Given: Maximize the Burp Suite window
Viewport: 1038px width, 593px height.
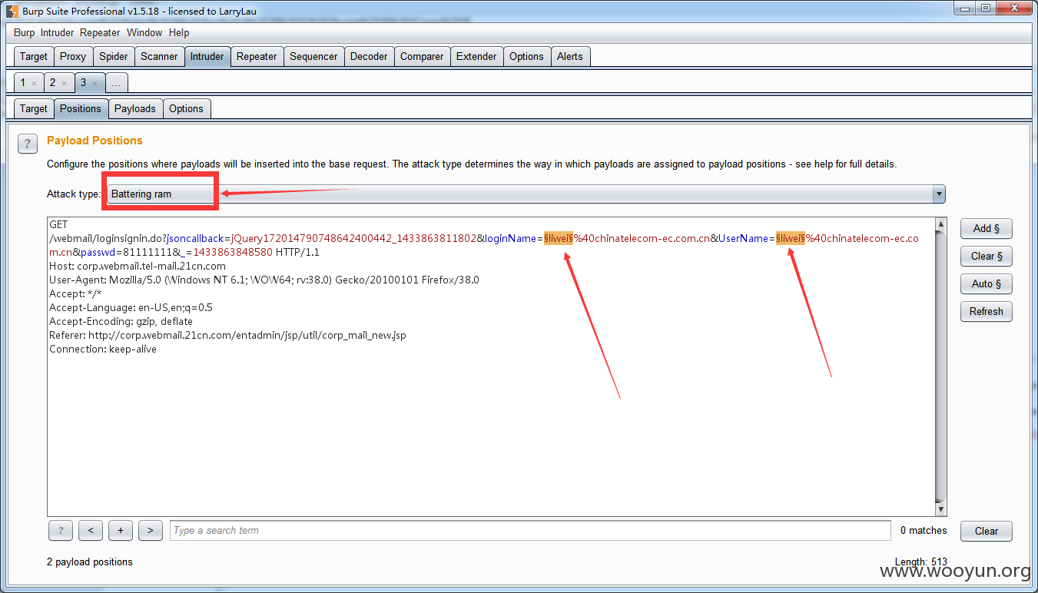Looking at the screenshot, I should point(987,8).
